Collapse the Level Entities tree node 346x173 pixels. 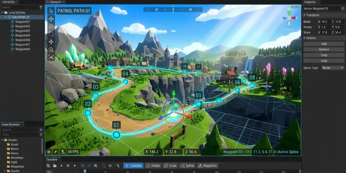point(2,12)
